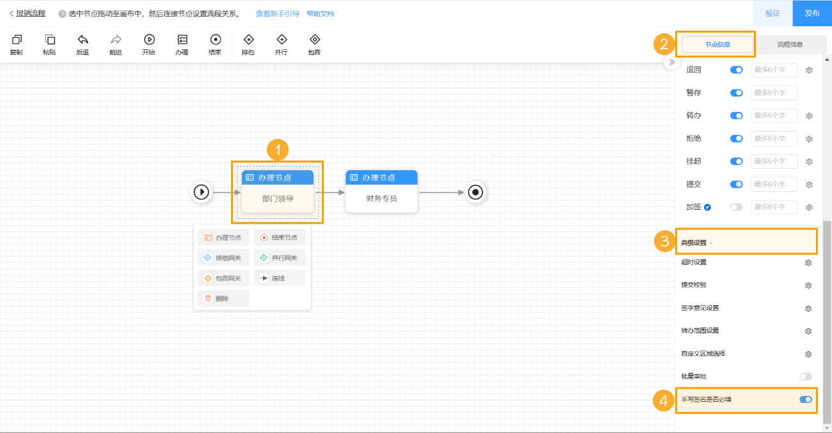Select the 并行 parallel gateway tool
832x433 pixels.
(x=281, y=40)
